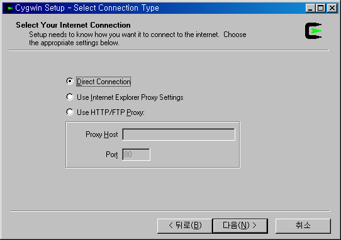The image size is (341, 240).
Task: Click the Port label text
Action: pos(112,155)
